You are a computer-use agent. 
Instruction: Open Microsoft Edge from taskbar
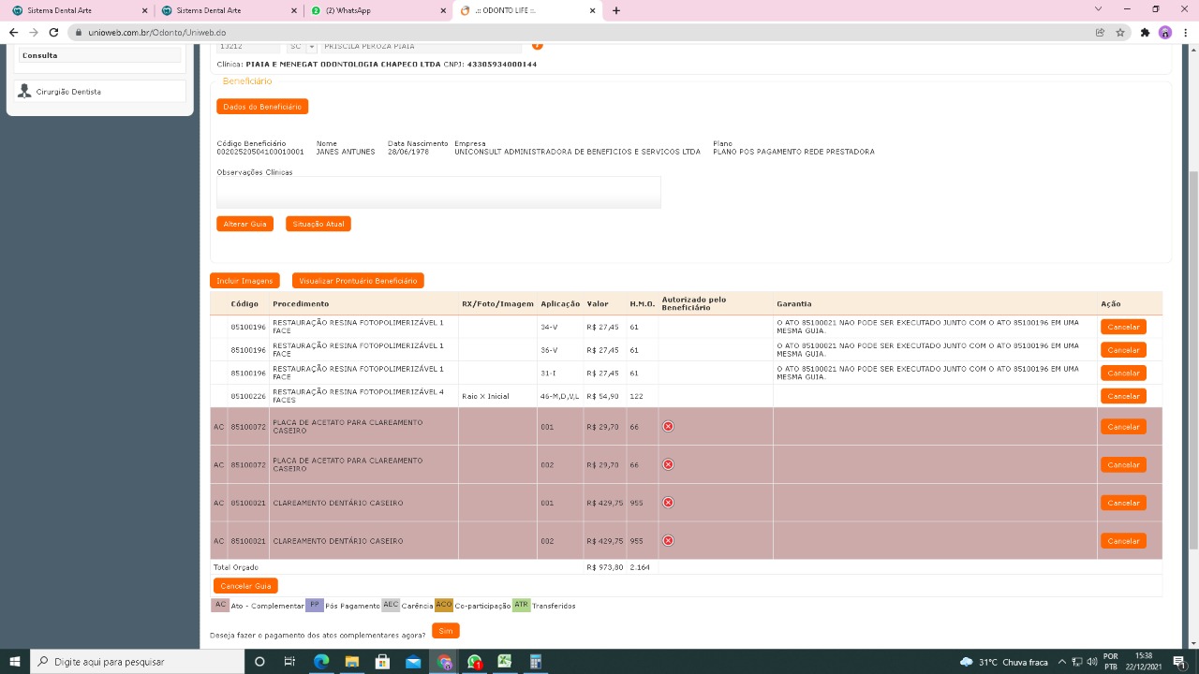point(320,662)
